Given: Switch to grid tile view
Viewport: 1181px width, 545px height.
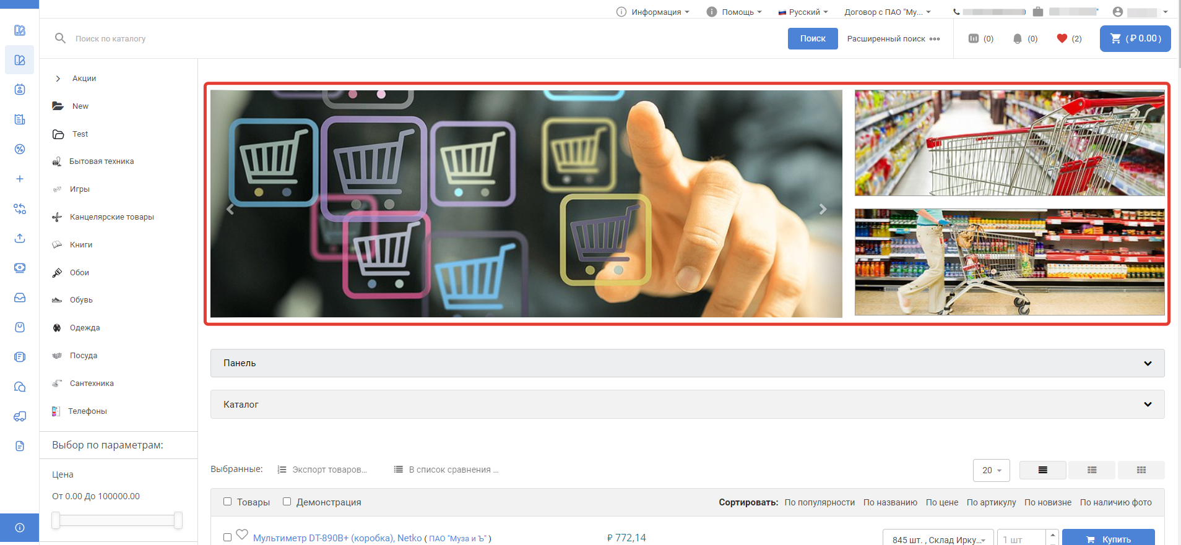Looking at the screenshot, I should click(1141, 470).
